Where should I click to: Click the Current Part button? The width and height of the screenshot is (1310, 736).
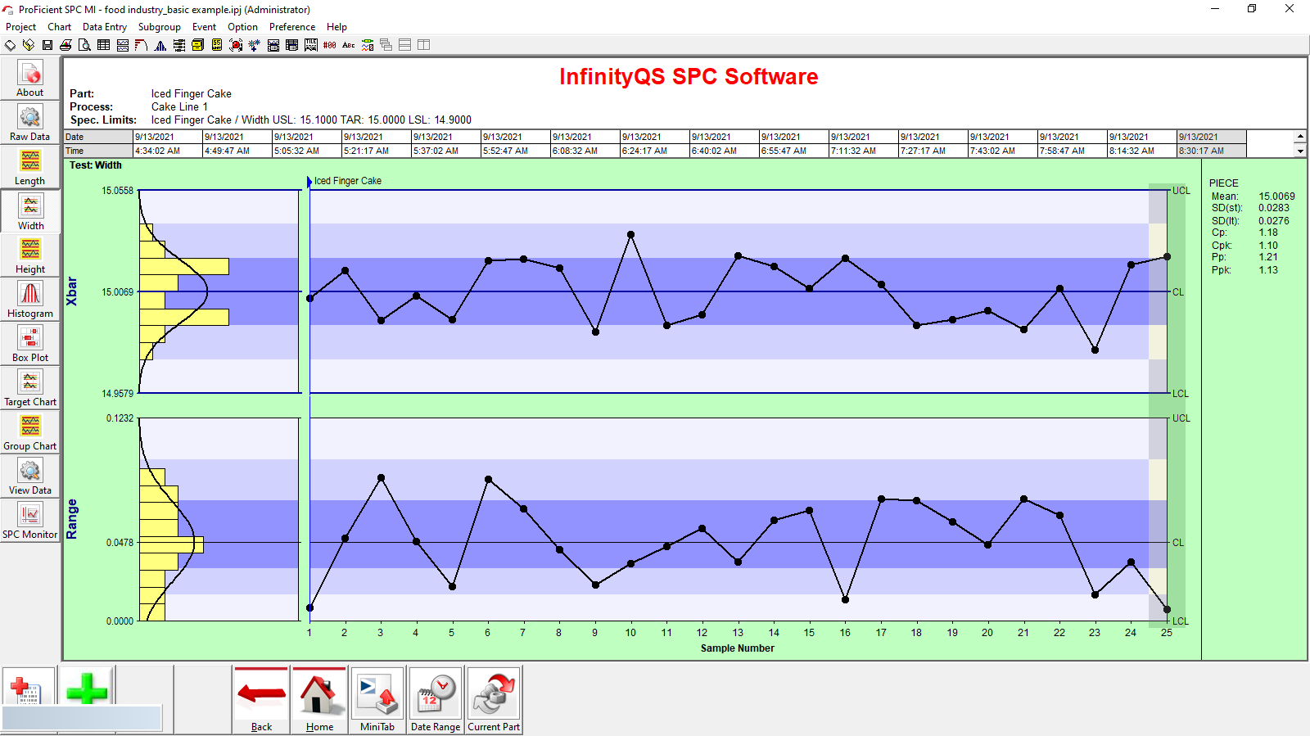pyautogui.click(x=494, y=700)
